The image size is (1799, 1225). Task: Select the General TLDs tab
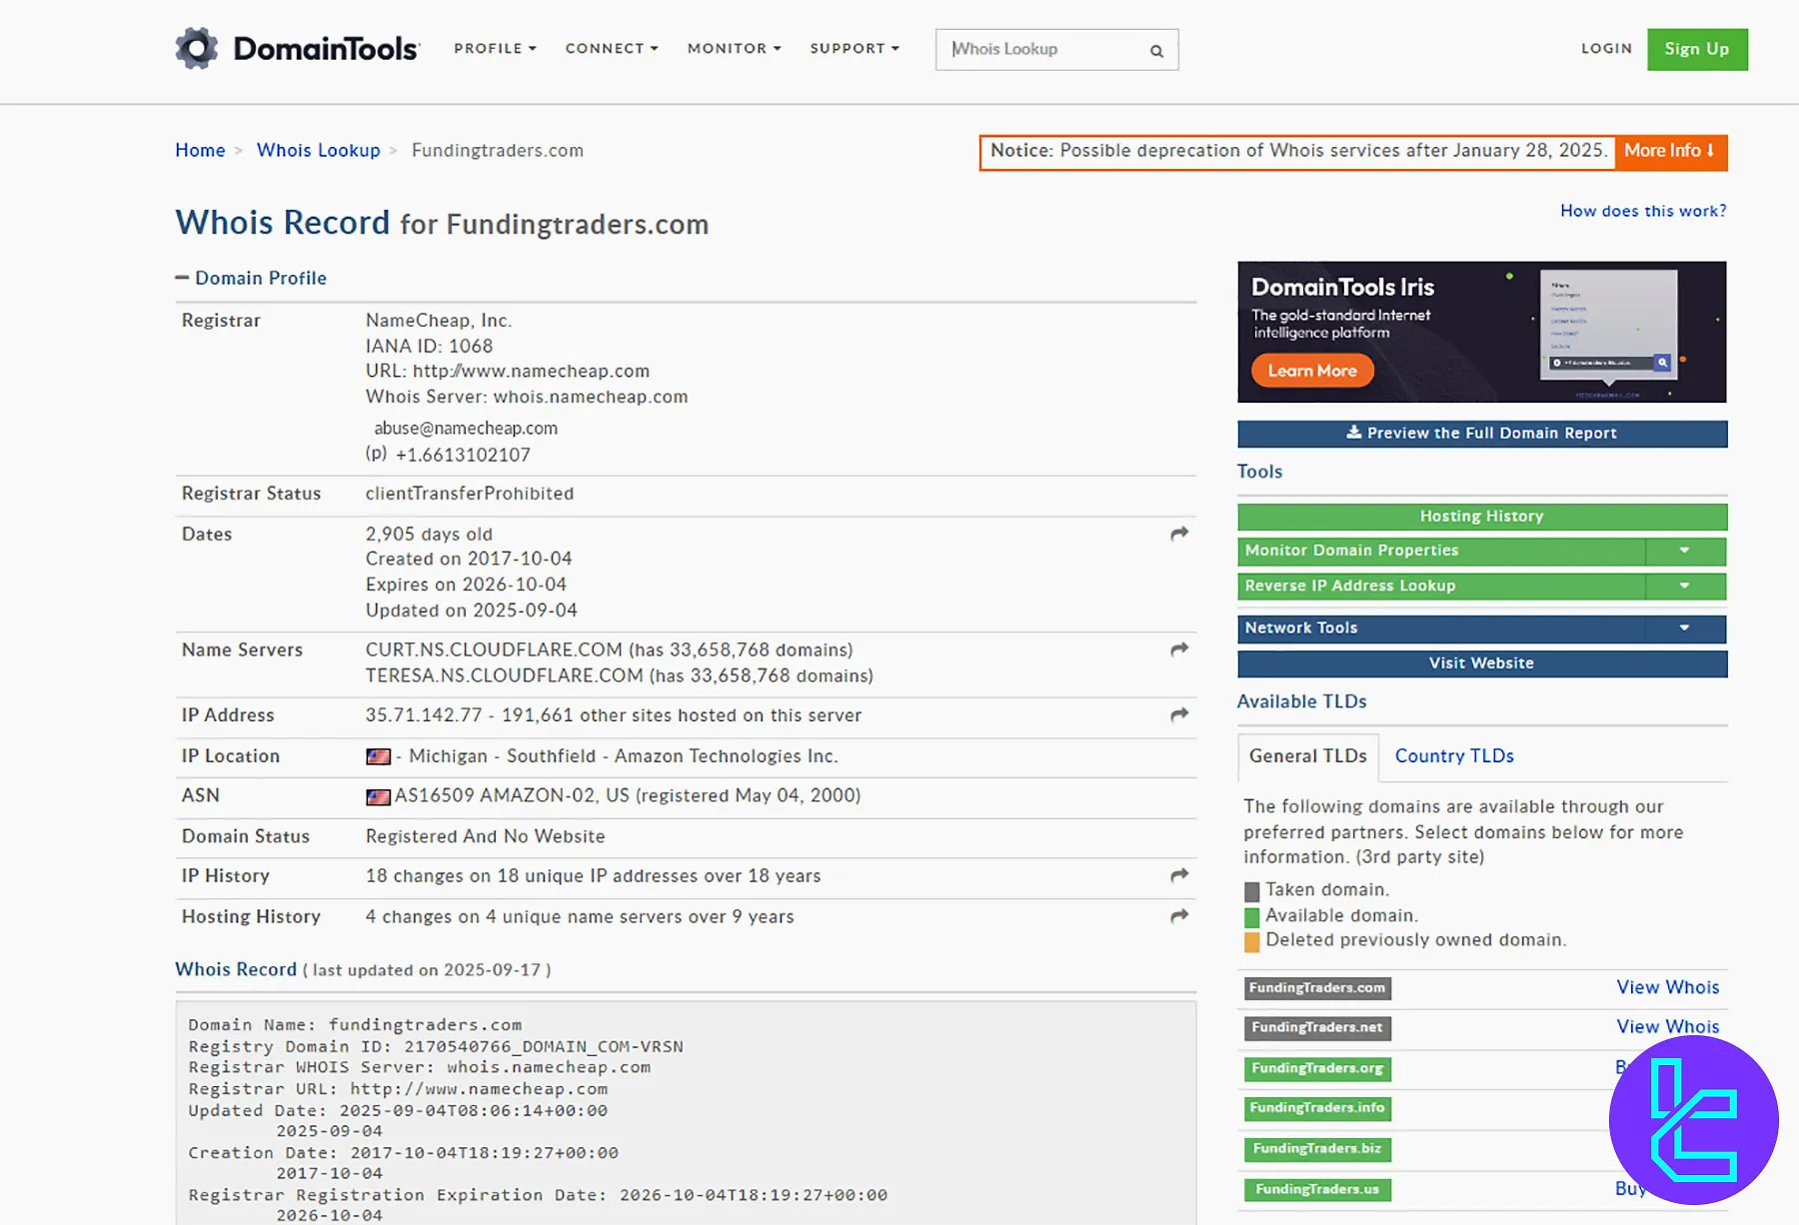click(x=1307, y=756)
